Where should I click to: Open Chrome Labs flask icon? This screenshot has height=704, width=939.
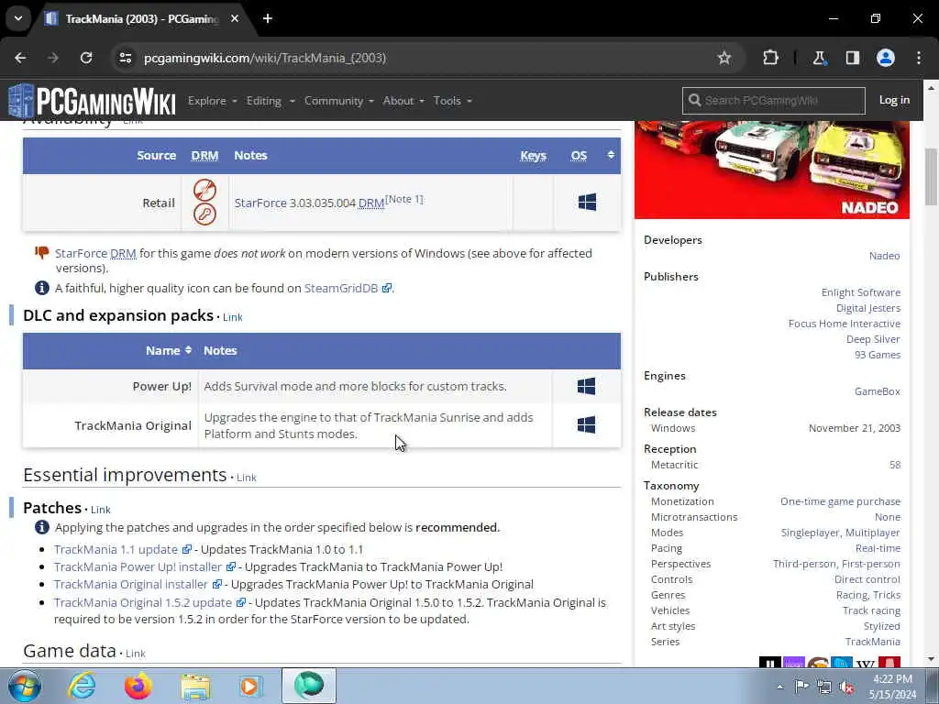[819, 58]
